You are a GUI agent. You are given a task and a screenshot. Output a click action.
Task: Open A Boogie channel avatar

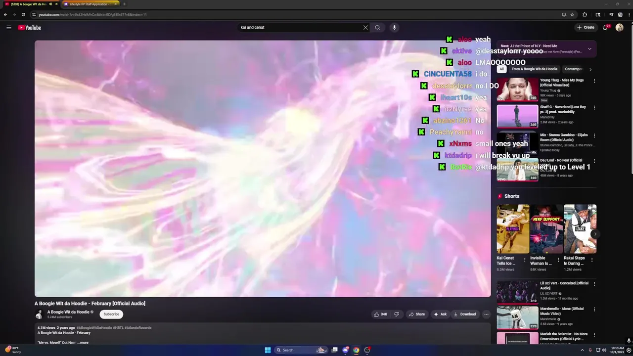pos(39,314)
